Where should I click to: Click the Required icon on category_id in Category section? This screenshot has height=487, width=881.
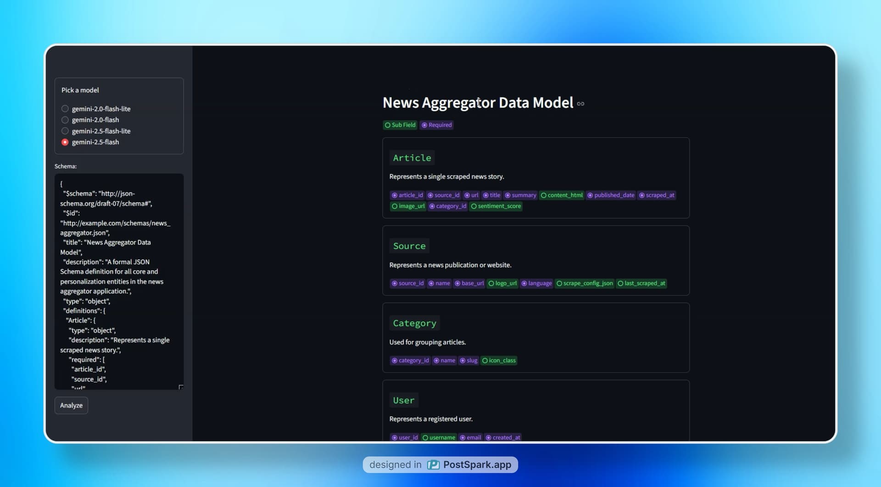tap(395, 361)
